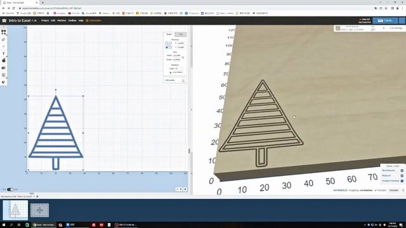Click the rotation Angle input field
Screen dimensions: 406x228
pyautogui.click(x=179, y=68)
